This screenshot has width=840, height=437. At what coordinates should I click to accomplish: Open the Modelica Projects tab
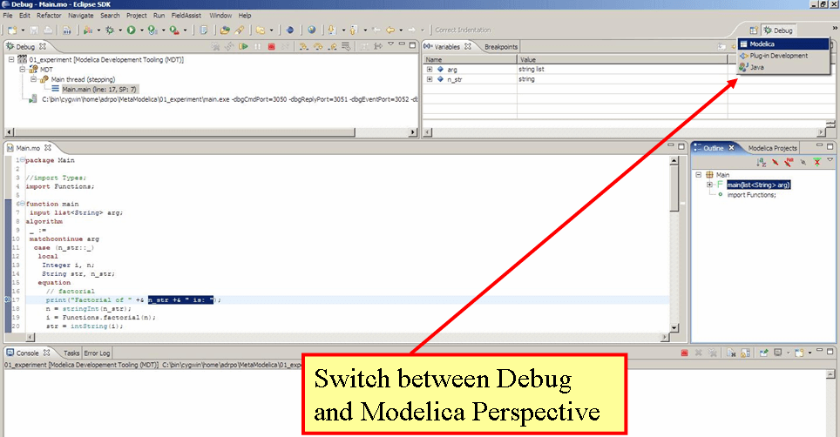point(772,148)
